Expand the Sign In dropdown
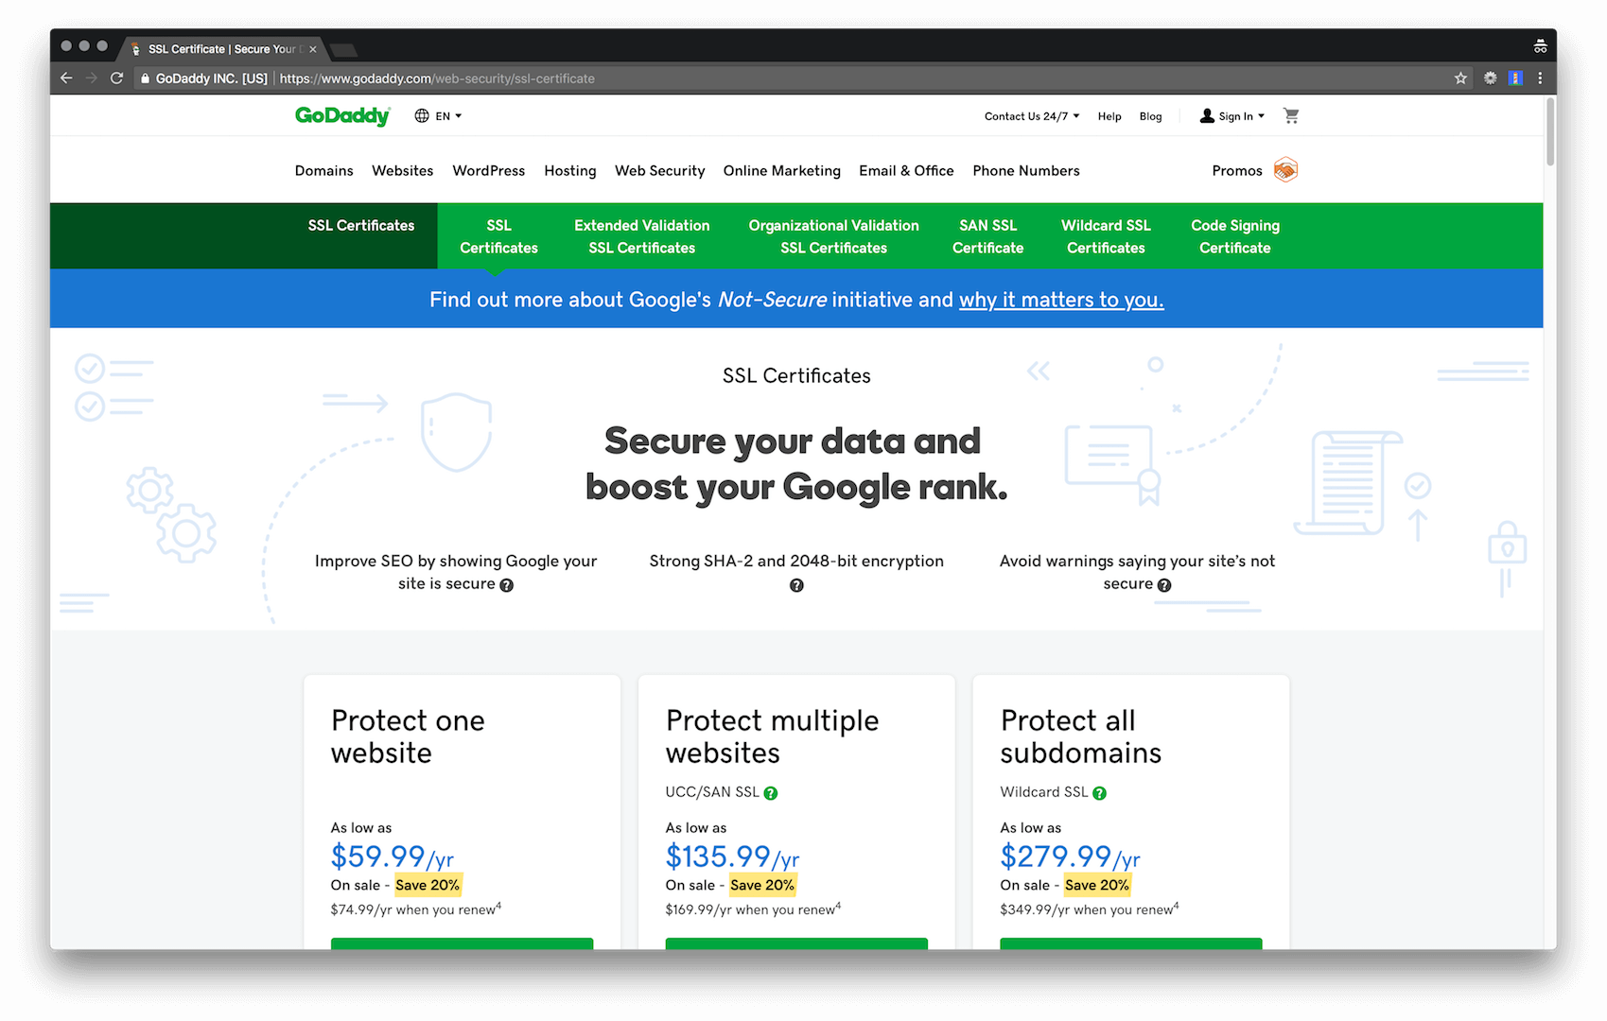This screenshot has width=1607, height=1021. (x=1231, y=115)
